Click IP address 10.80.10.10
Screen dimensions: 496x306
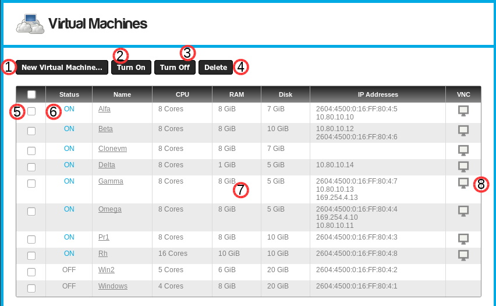tap(335, 117)
